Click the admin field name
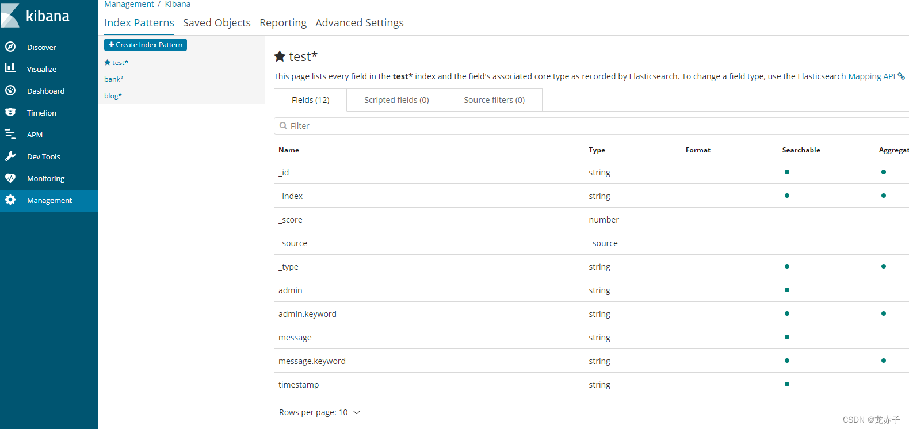The image size is (909, 429). [291, 290]
